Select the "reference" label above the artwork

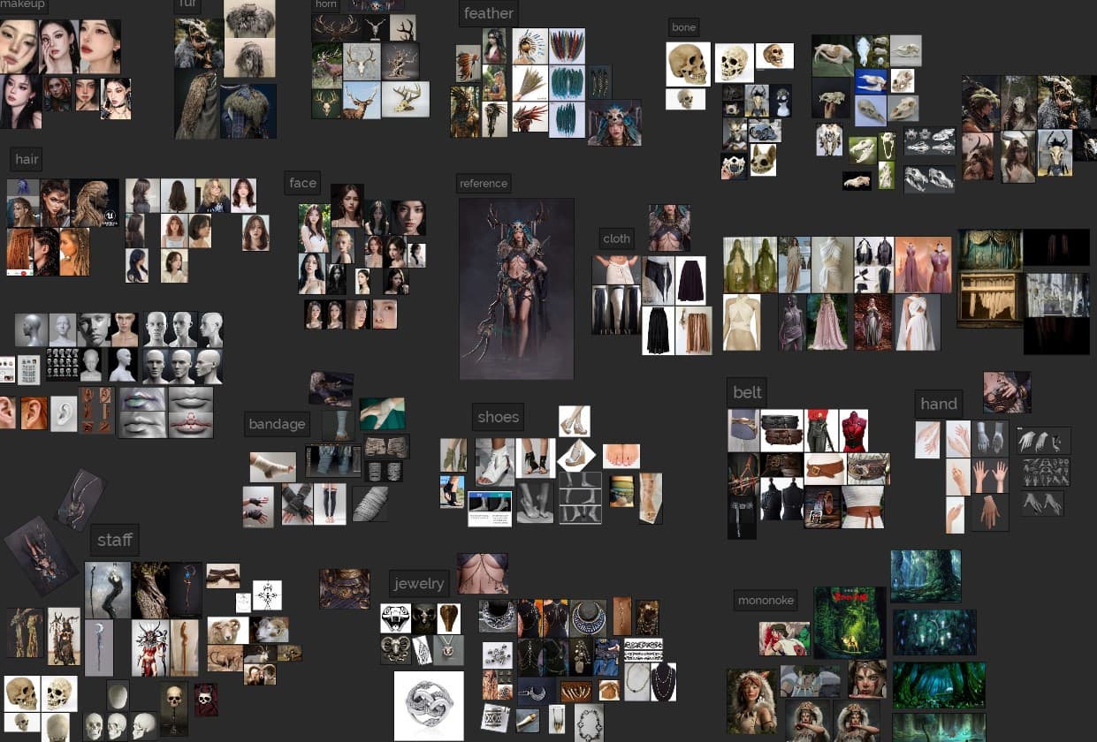[484, 184]
